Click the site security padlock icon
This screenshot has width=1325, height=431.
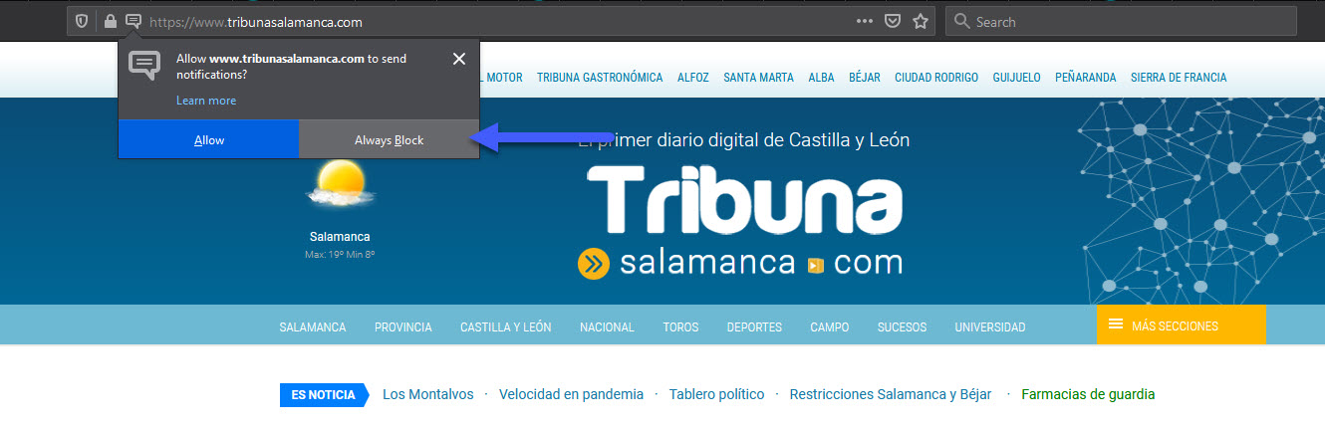coord(110,21)
